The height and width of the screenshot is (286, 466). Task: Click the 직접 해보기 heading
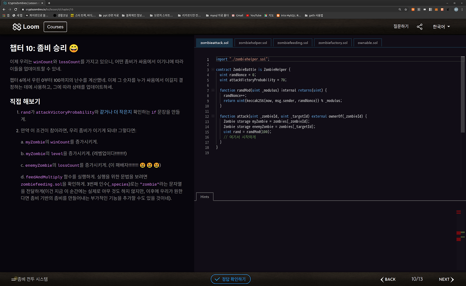tap(25, 102)
